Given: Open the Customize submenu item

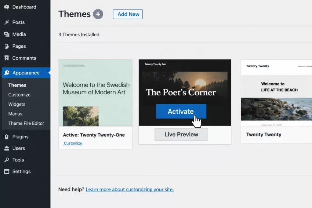Looking at the screenshot, I should 19,95.
